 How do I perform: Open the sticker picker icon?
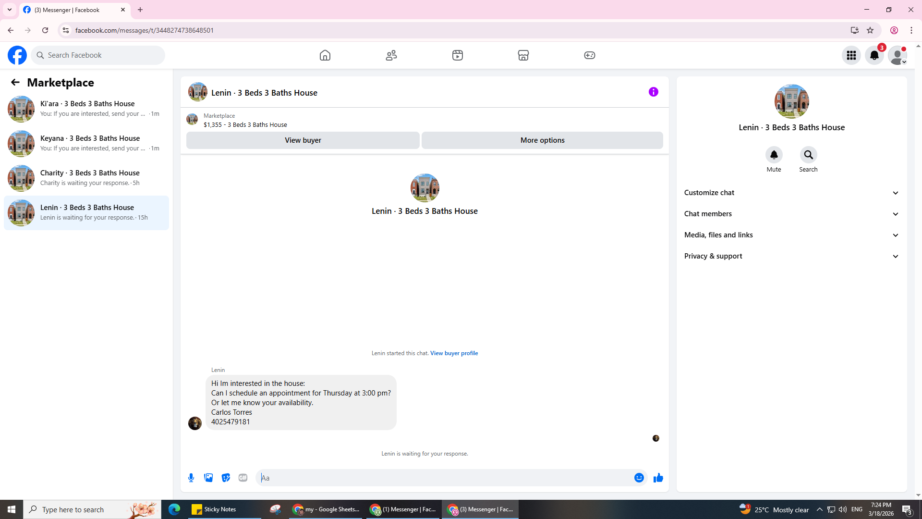click(x=226, y=478)
